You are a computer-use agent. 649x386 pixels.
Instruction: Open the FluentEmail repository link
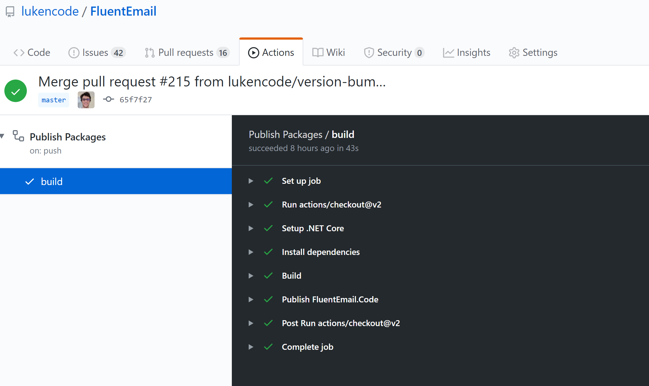point(123,12)
